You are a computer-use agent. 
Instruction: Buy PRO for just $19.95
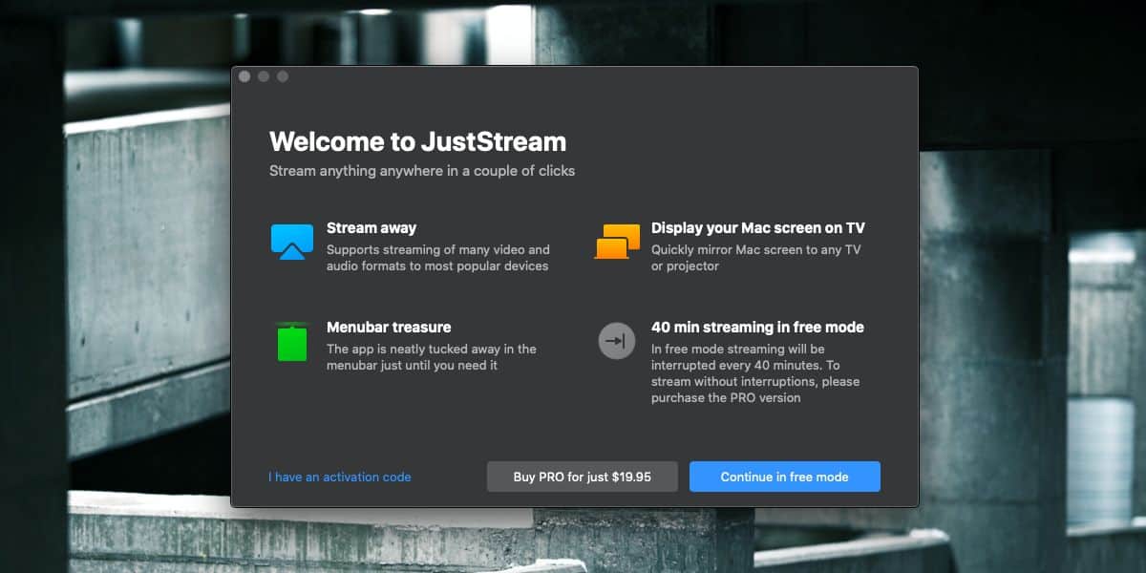click(x=583, y=477)
